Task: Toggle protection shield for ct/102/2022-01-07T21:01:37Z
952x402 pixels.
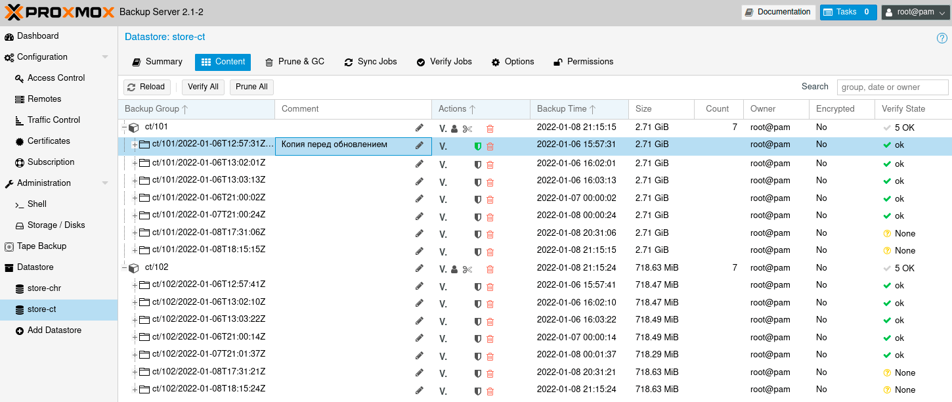Action: coord(478,356)
